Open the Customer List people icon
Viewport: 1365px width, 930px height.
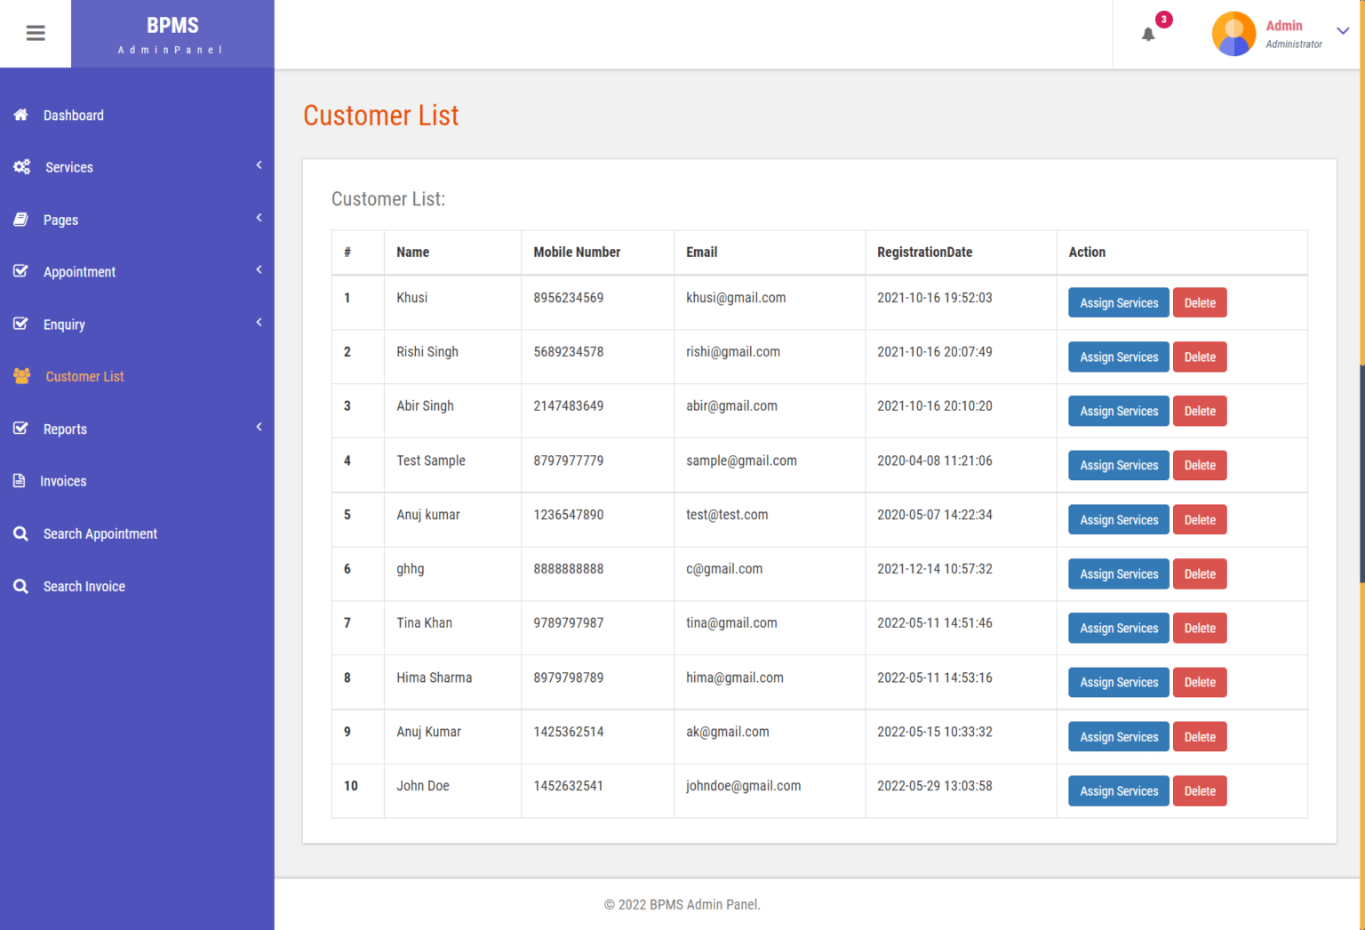[21, 376]
